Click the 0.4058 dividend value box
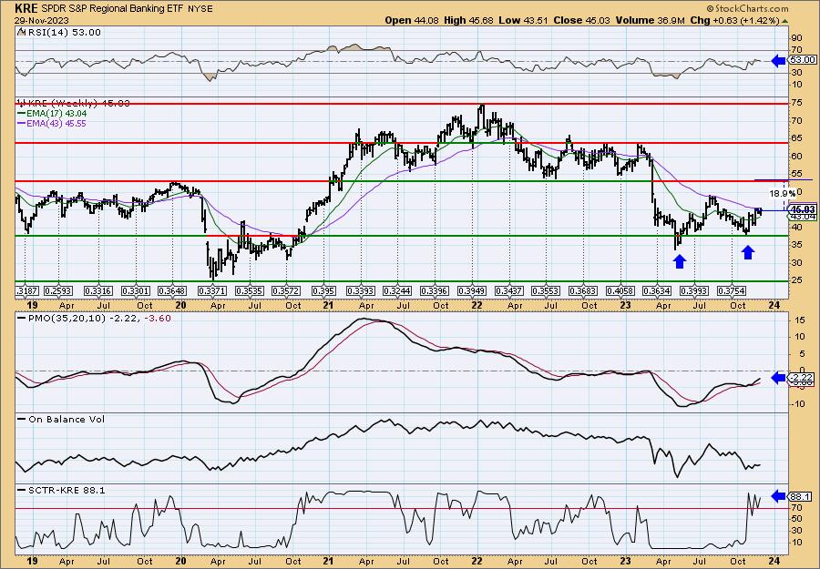This screenshot has width=820, height=569. coord(620,290)
